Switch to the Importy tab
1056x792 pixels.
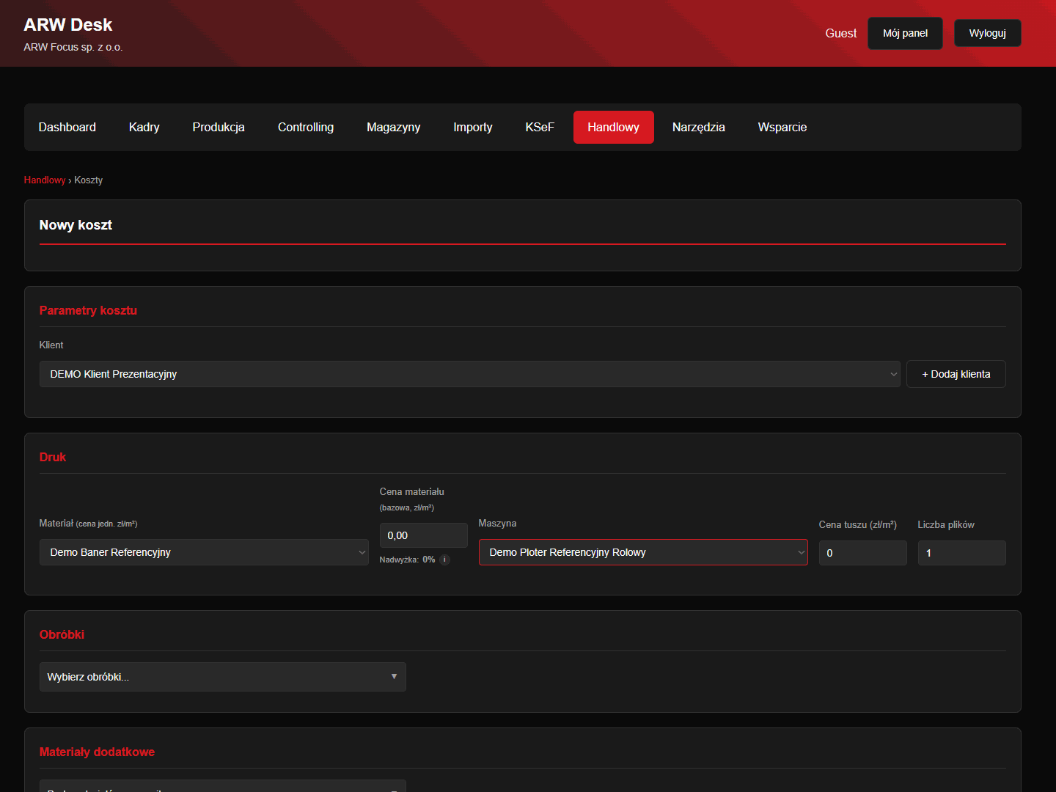point(473,127)
